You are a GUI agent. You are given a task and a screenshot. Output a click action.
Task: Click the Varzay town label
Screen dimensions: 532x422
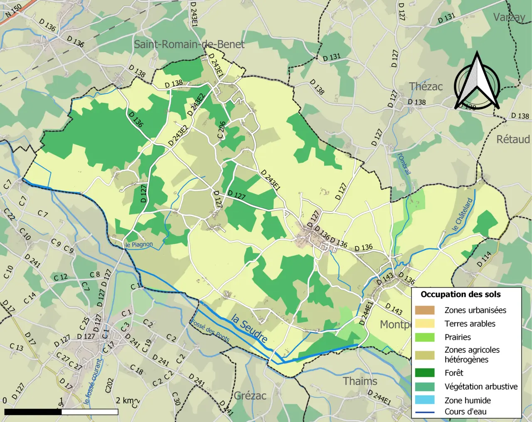click(x=509, y=17)
